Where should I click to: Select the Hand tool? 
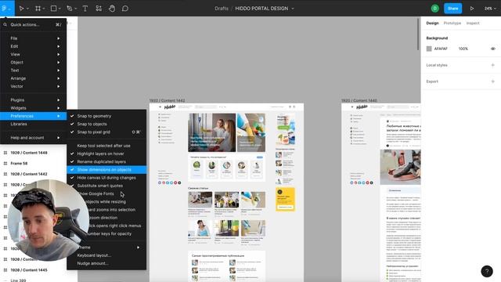coord(112,9)
